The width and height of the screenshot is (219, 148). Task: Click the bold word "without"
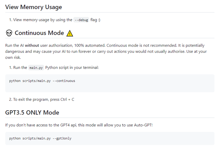click(x=32, y=45)
